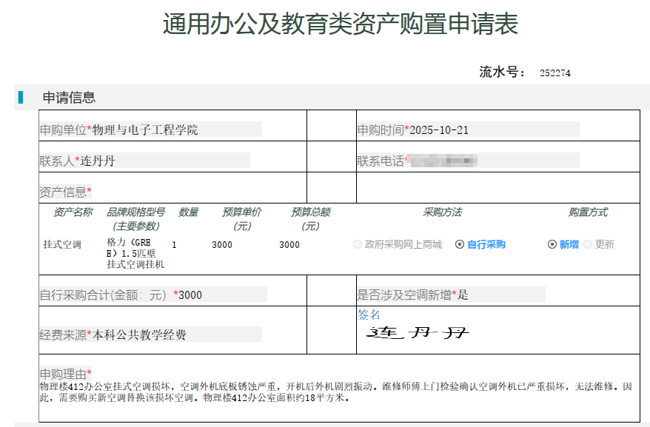The height and width of the screenshot is (427, 650).
Task: Click the 申购理由 description text
Action: [337, 391]
